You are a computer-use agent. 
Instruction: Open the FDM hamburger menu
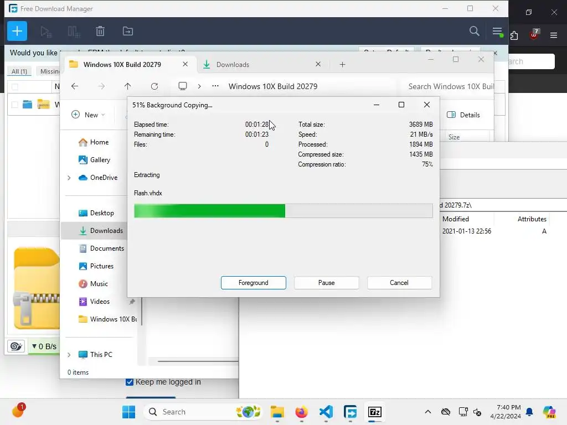coord(498,32)
